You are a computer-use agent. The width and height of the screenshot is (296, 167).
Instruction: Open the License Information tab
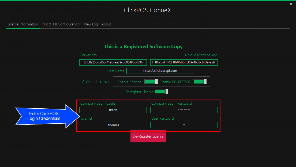pos(23,24)
